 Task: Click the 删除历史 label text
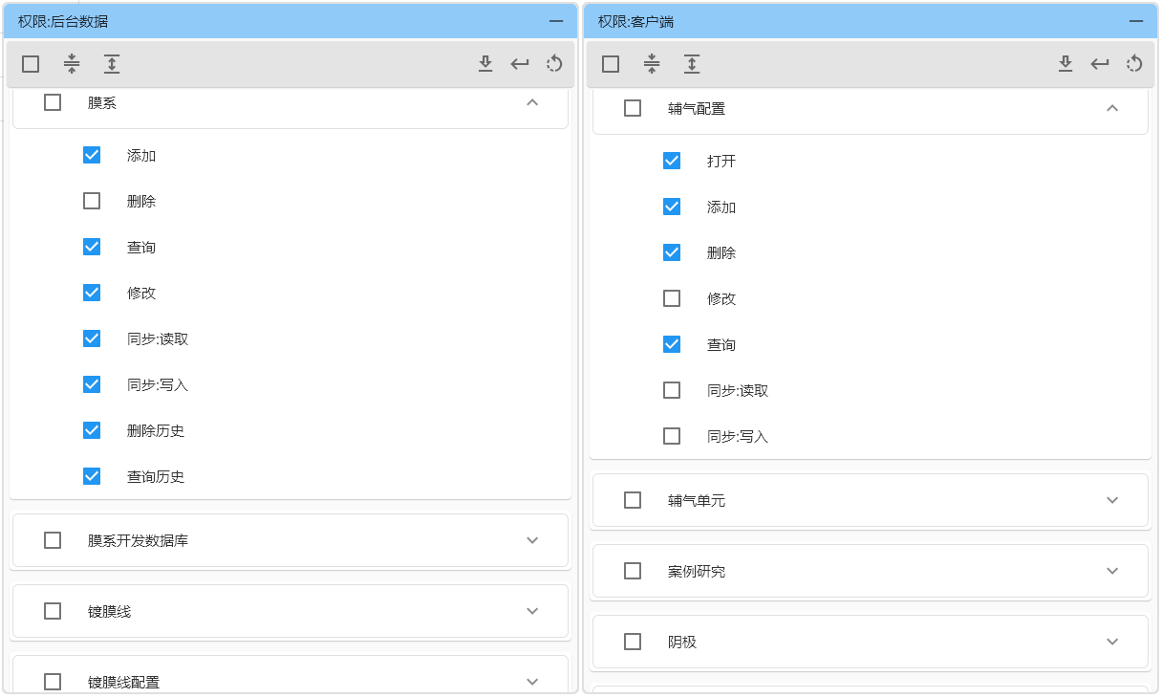[x=156, y=430]
